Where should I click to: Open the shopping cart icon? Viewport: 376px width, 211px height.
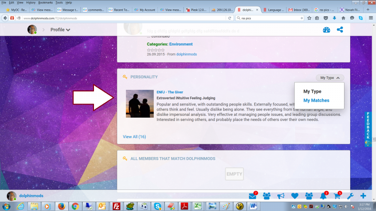click(337, 196)
